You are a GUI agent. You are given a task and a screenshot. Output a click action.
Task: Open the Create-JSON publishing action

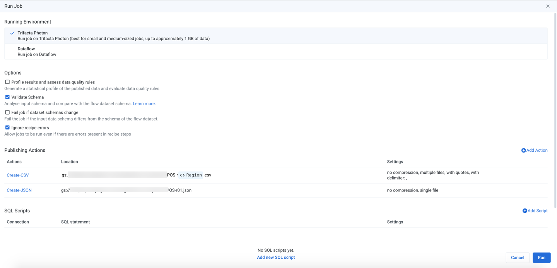[19, 190]
